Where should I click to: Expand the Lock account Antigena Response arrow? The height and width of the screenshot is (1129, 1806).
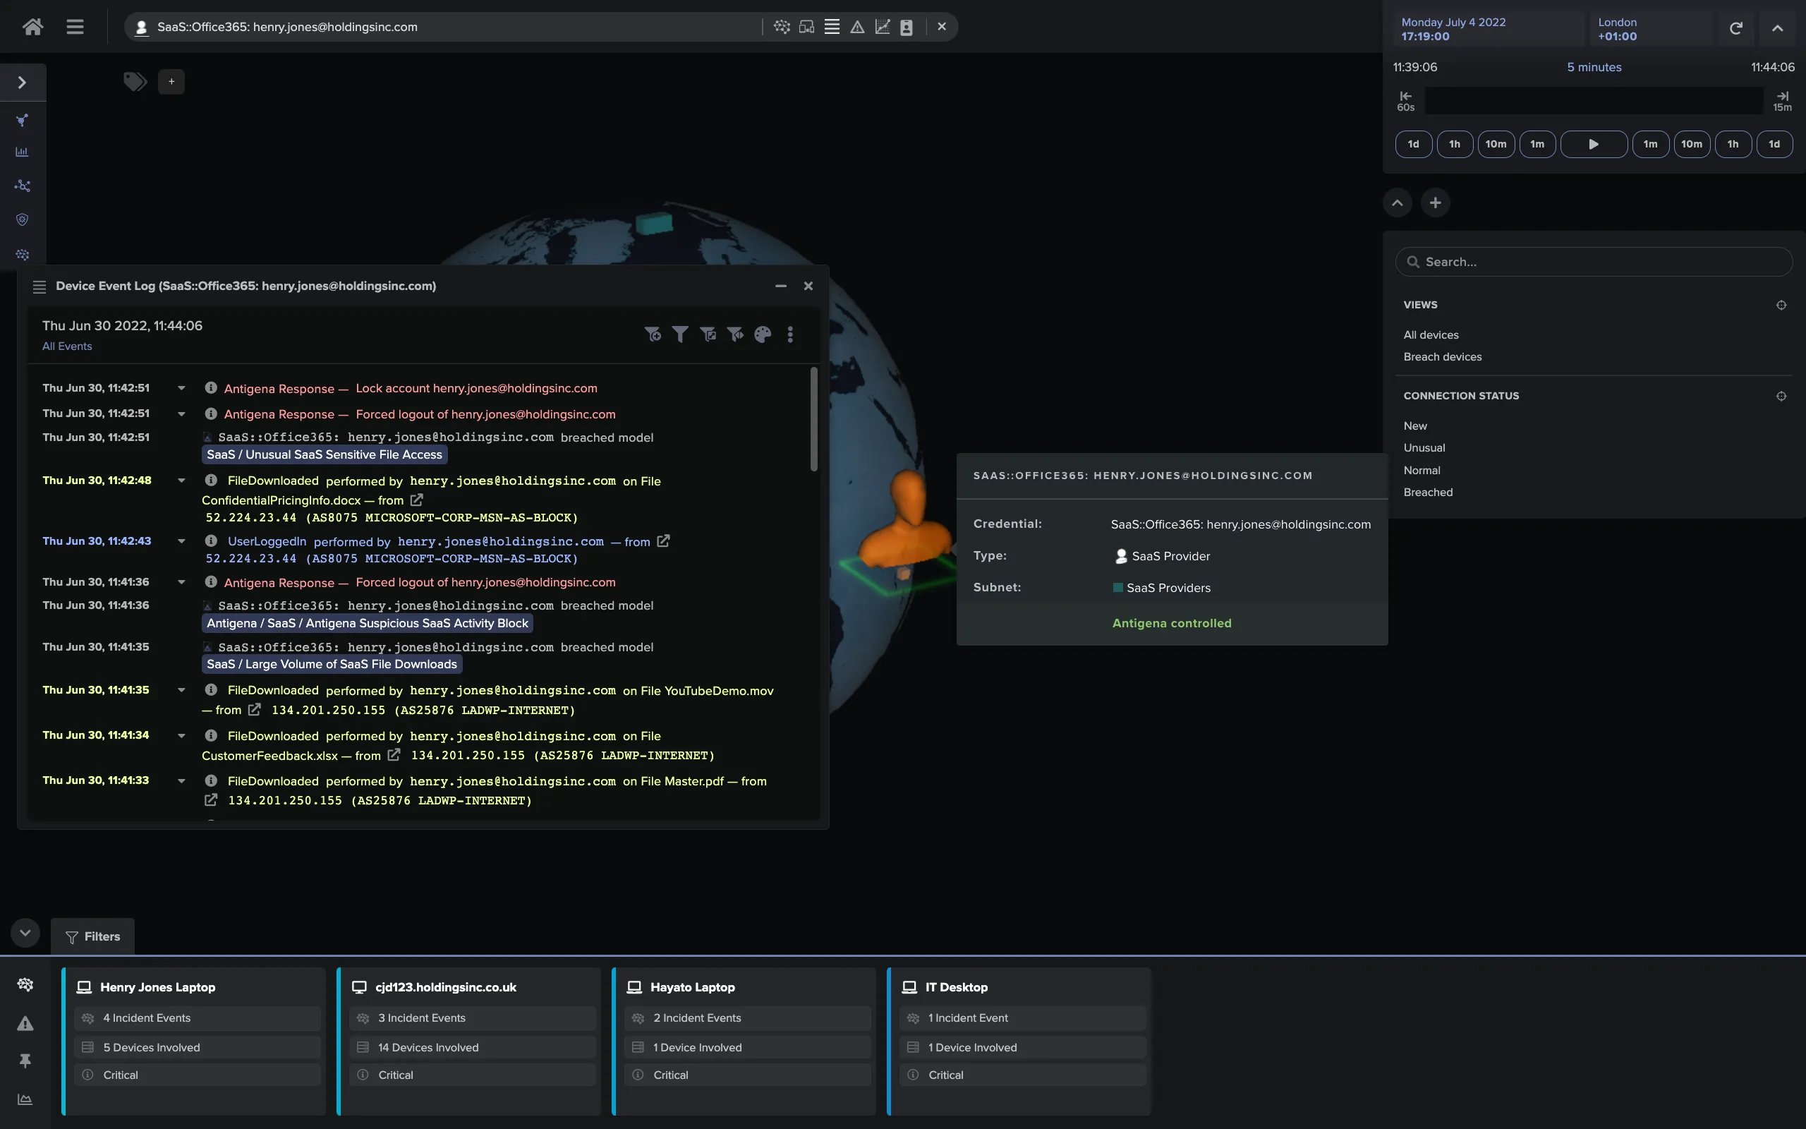click(x=181, y=388)
